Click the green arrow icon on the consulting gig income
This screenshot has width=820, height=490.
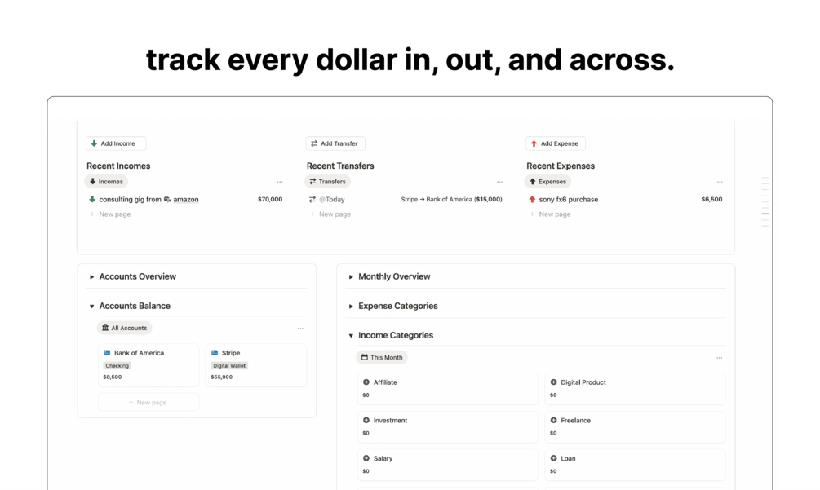(92, 199)
